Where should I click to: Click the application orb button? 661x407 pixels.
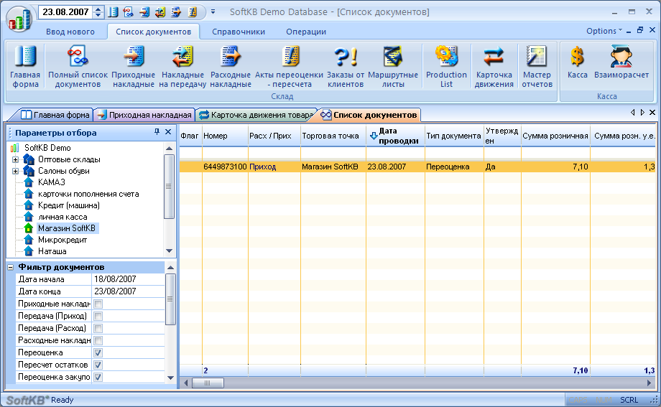click(19, 19)
